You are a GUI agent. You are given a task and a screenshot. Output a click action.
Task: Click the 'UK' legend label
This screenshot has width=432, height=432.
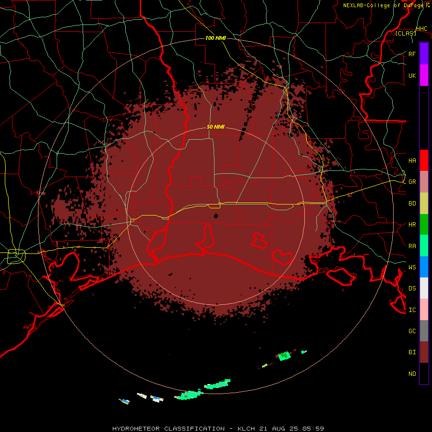click(412, 75)
